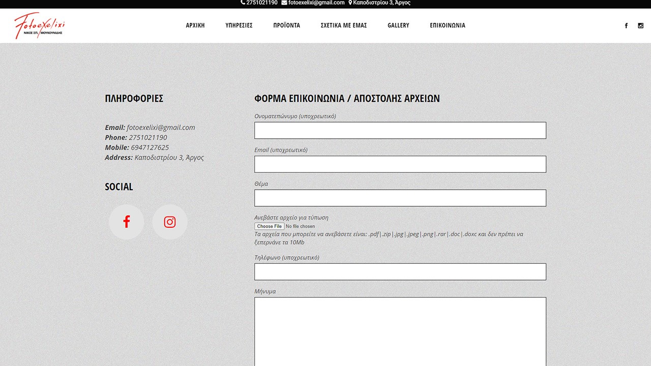Open Facebook icon in top navigation bar
This screenshot has height=366, width=651.
click(x=626, y=25)
